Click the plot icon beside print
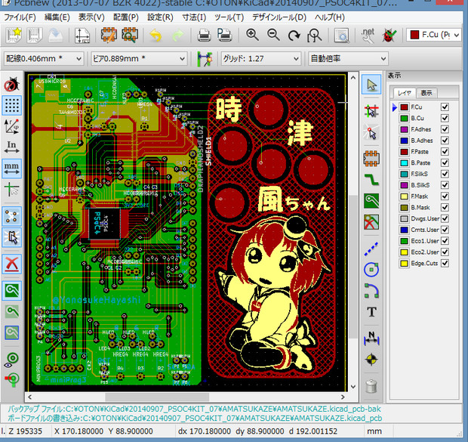The image size is (468, 442). click(x=224, y=35)
